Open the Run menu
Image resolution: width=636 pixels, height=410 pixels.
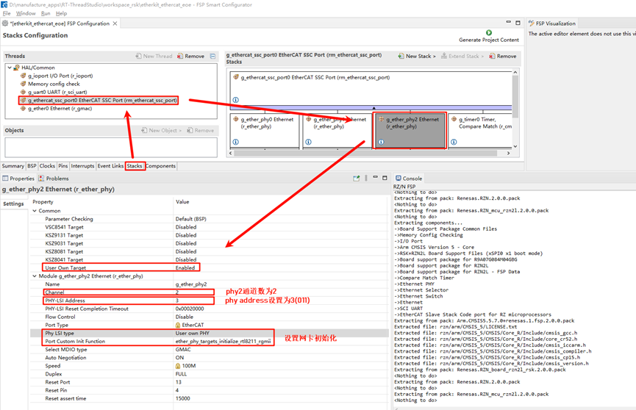click(46, 13)
